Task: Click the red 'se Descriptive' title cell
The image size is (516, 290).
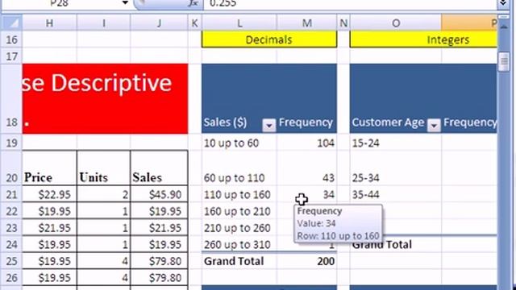Action: click(x=105, y=98)
